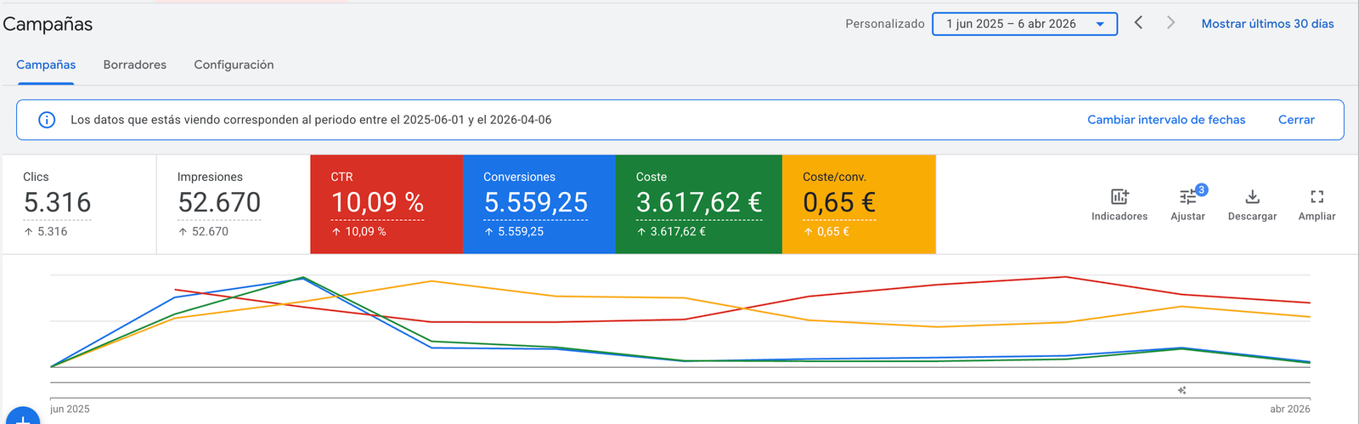The height and width of the screenshot is (424, 1359).
Task: Click Cerrar to dismiss the notice
Action: click(1296, 120)
